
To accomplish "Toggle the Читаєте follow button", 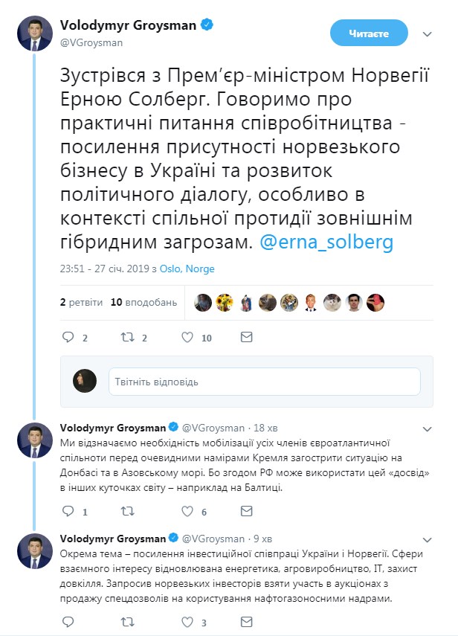I will click(x=370, y=33).
